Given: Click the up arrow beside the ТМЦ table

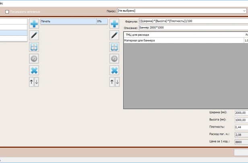Looking at the screenshot, I should coord(112,82).
